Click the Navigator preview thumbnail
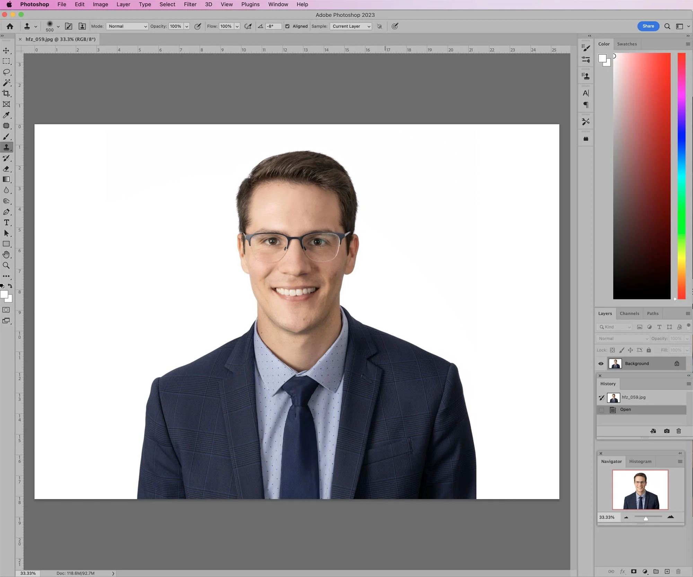This screenshot has width=693, height=577. (x=640, y=489)
